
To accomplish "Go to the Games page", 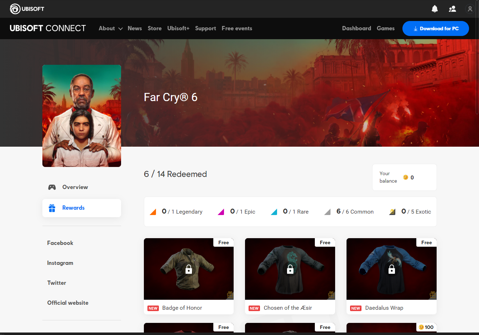I will point(386,28).
